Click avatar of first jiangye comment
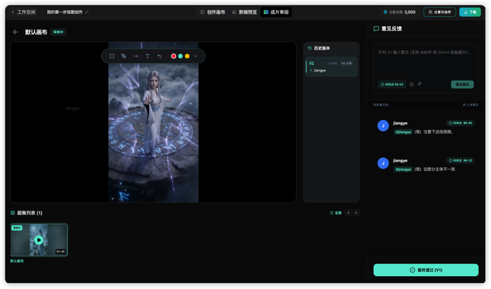This screenshot has width=491, height=289. coord(383,126)
